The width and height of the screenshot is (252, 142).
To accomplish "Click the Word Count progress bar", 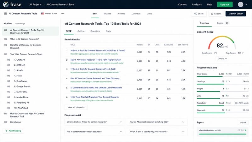I will 223,77.
